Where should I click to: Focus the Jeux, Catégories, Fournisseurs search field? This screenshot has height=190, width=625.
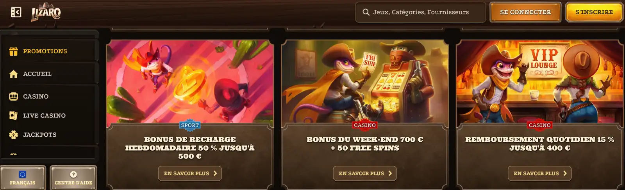pos(421,12)
